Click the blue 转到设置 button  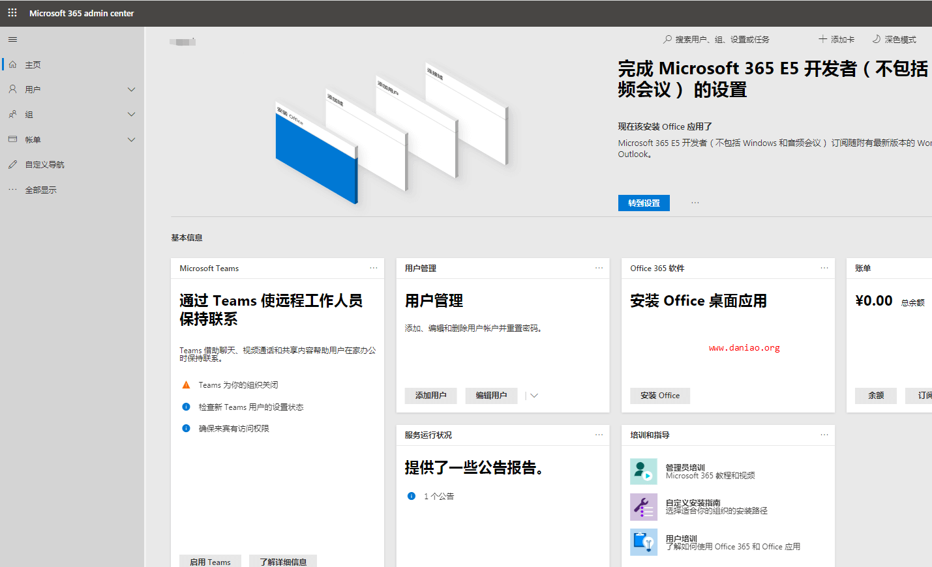point(644,203)
